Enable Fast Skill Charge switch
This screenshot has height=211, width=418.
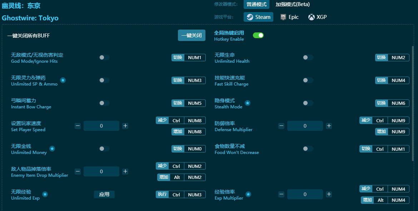[308, 80]
